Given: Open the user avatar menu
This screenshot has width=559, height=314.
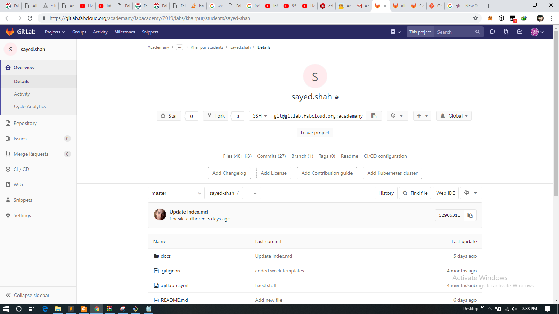Looking at the screenshot, I should pyautogui.click(x=537, y=32).
